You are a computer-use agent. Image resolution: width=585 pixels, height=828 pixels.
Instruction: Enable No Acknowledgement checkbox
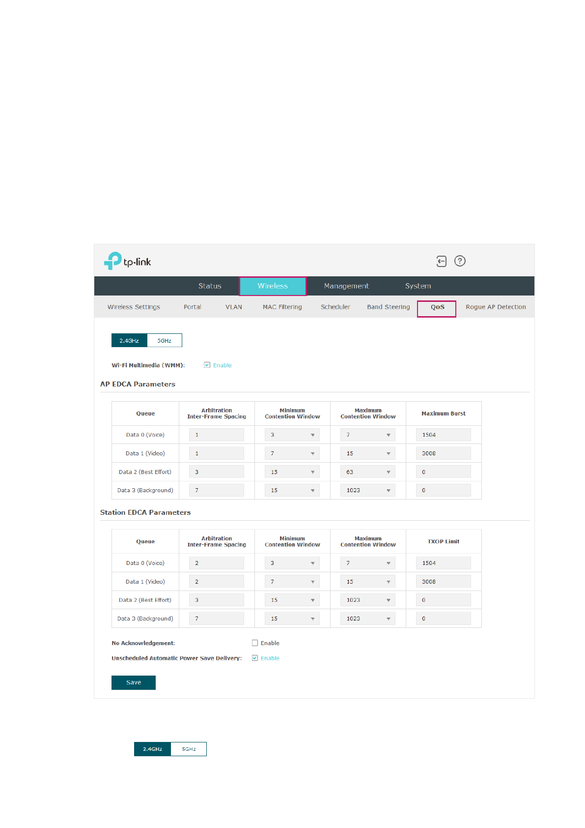[x=255, y=643]
